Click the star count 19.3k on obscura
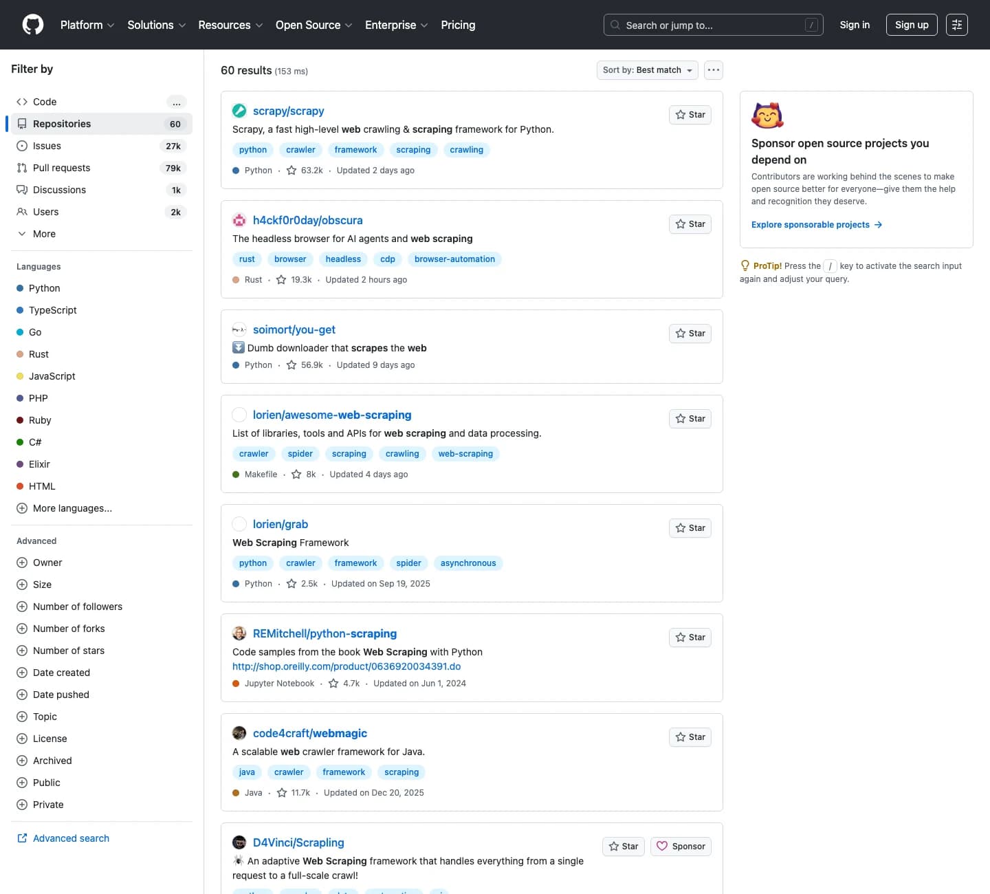The height and width of the screenshot is (894, 990). (x=294, y=280)
